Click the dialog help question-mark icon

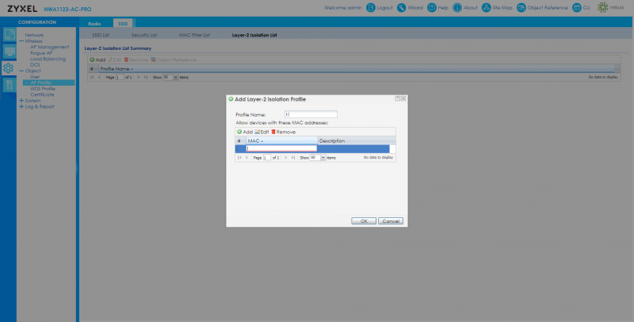398,98
